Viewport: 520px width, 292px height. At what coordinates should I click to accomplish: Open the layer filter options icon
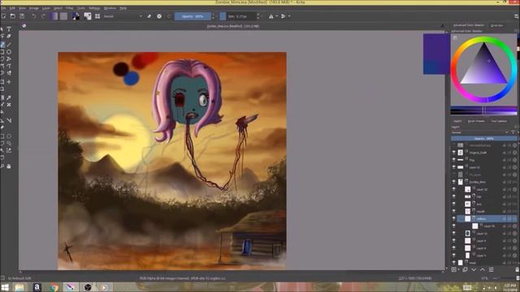(513, 132)
